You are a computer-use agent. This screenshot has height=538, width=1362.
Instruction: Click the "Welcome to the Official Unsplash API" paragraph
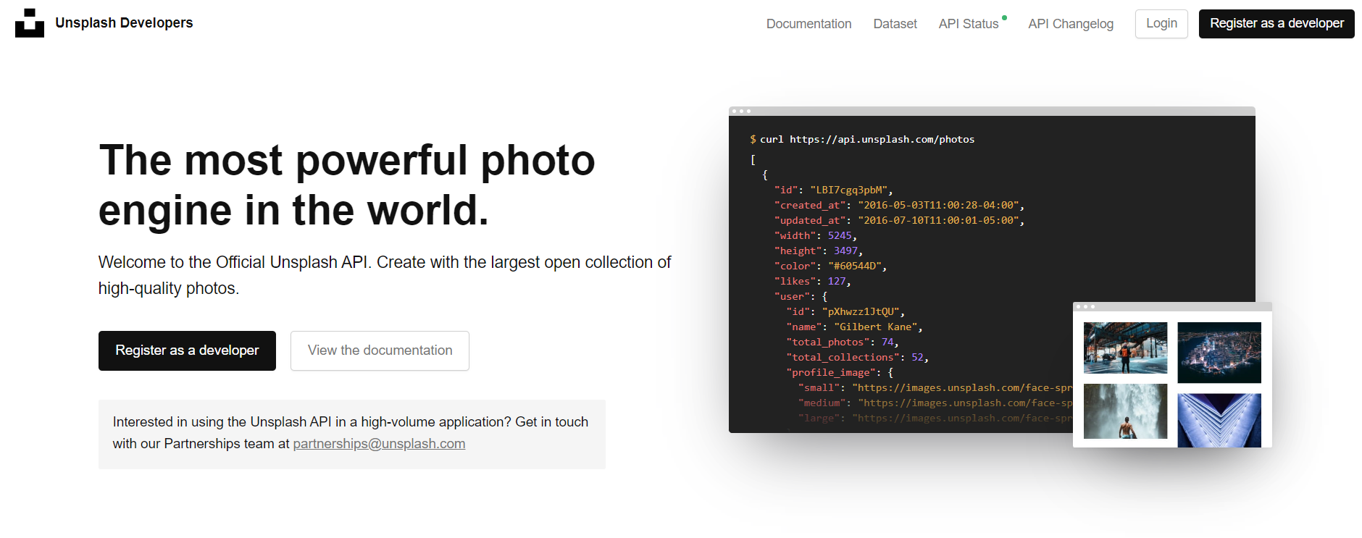tap(385, 275)
